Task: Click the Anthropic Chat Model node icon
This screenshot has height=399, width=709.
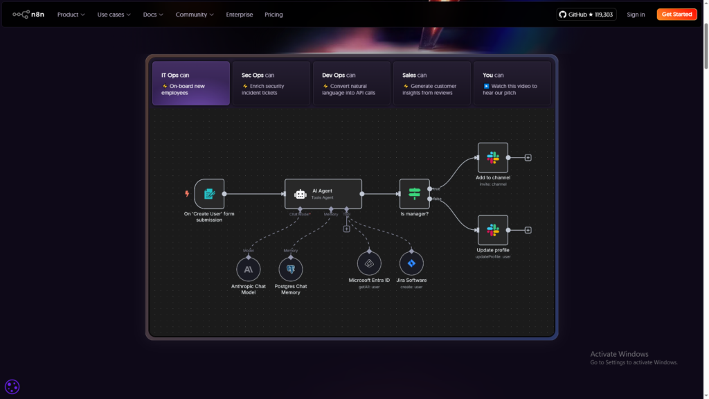Action: 249,269
